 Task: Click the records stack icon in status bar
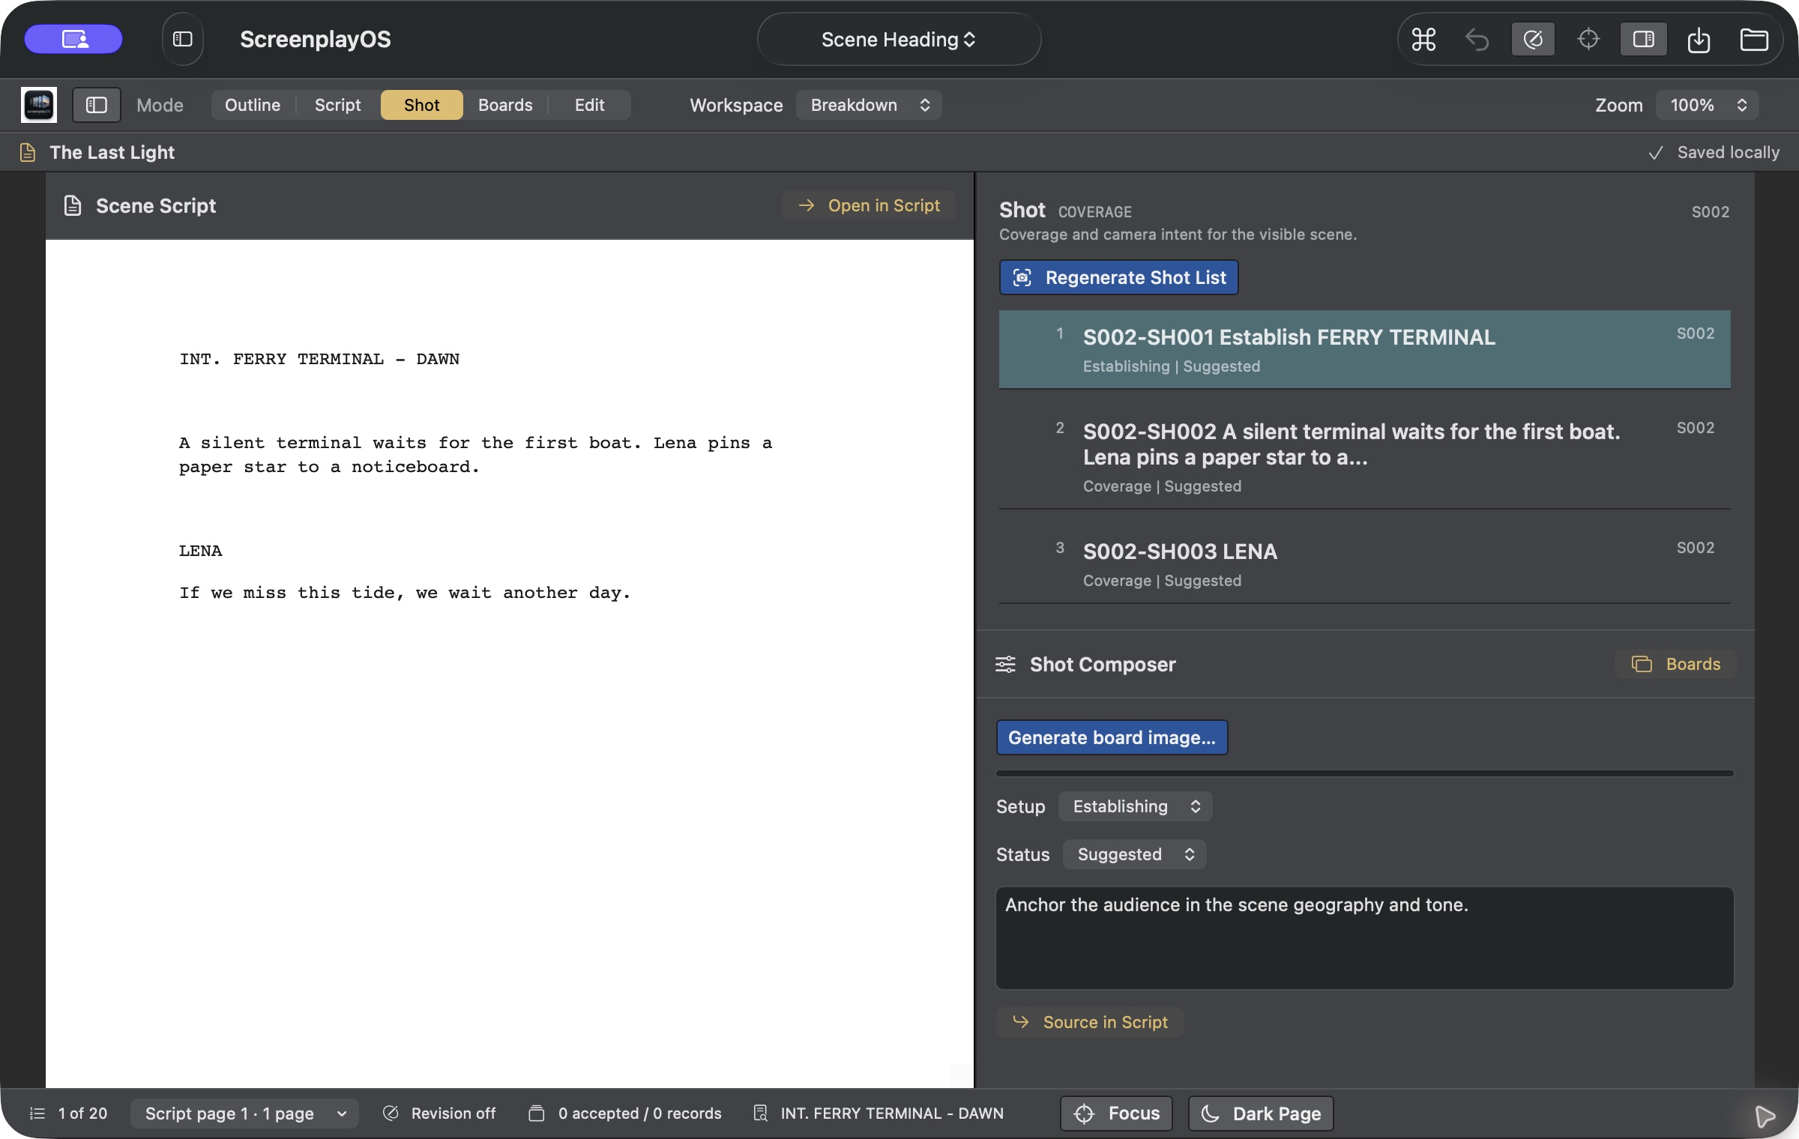pos(536,1114)
